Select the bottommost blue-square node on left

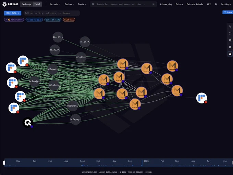coord(14,108)
